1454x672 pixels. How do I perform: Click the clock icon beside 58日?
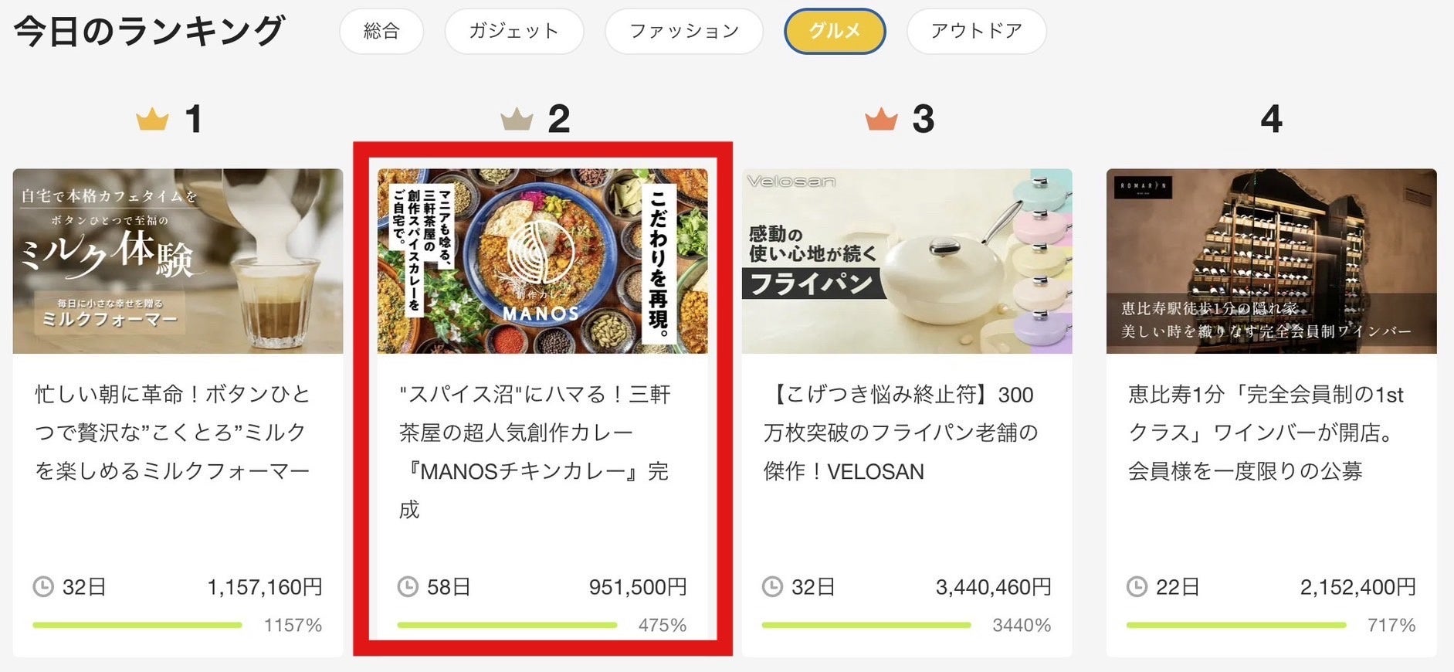[408, 587]
